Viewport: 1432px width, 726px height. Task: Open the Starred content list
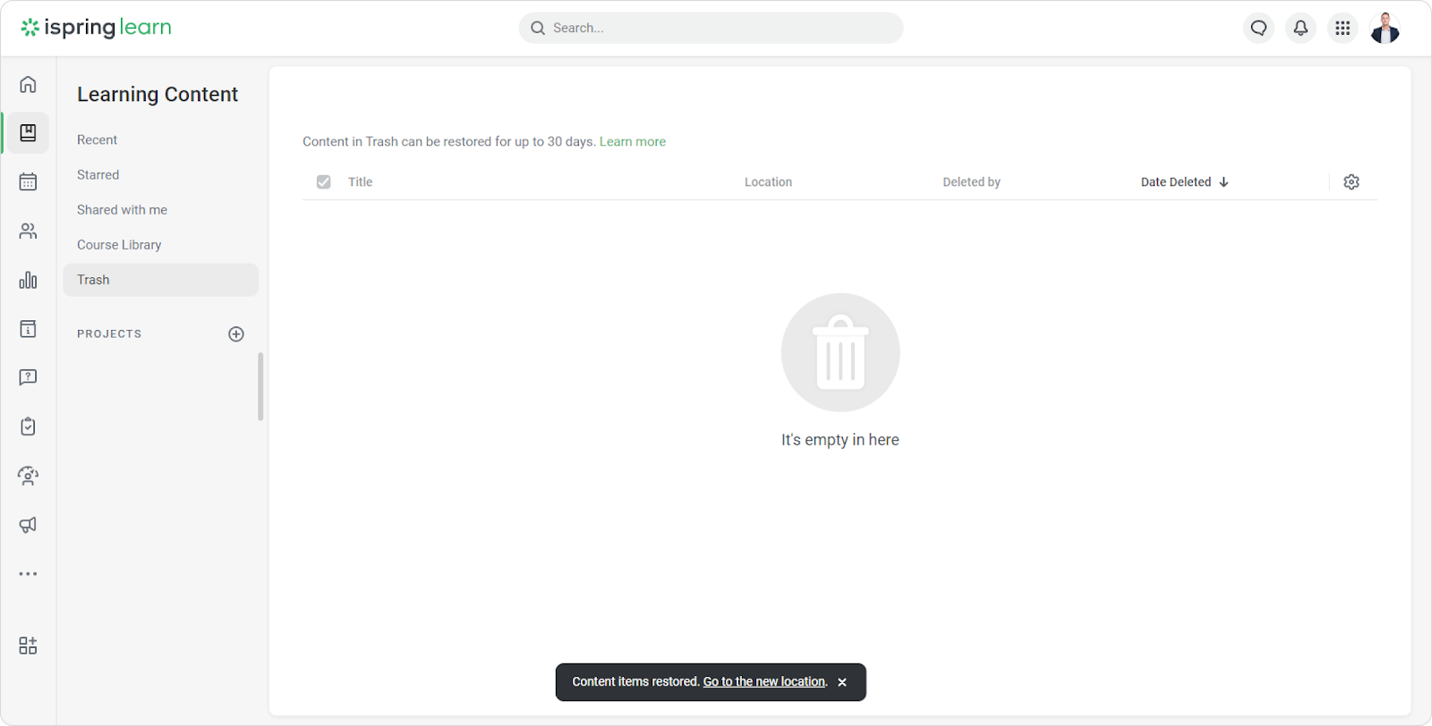(x=98, y=175)
